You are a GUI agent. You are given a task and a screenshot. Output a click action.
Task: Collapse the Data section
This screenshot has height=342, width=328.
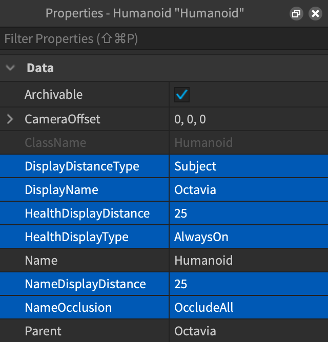click(11, 68)
